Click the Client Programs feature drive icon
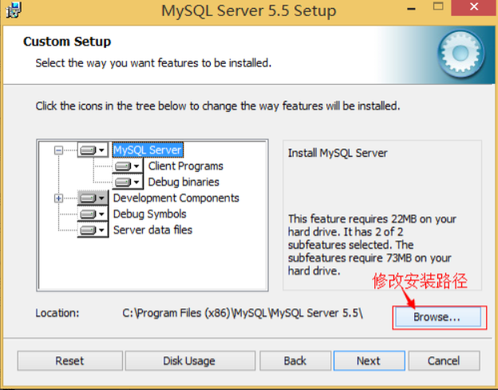The image size is (498, 390). tap(123, 166)
